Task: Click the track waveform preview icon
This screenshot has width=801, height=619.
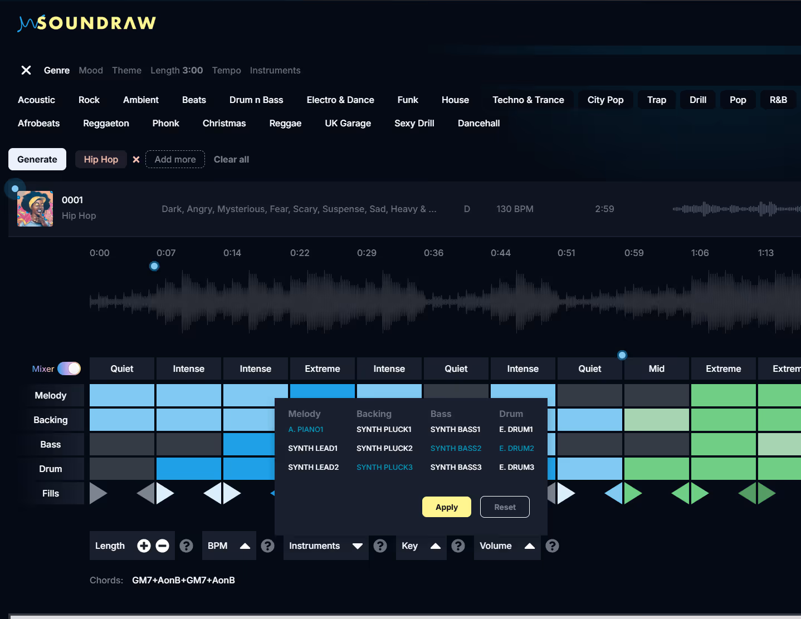Action: 736,209
